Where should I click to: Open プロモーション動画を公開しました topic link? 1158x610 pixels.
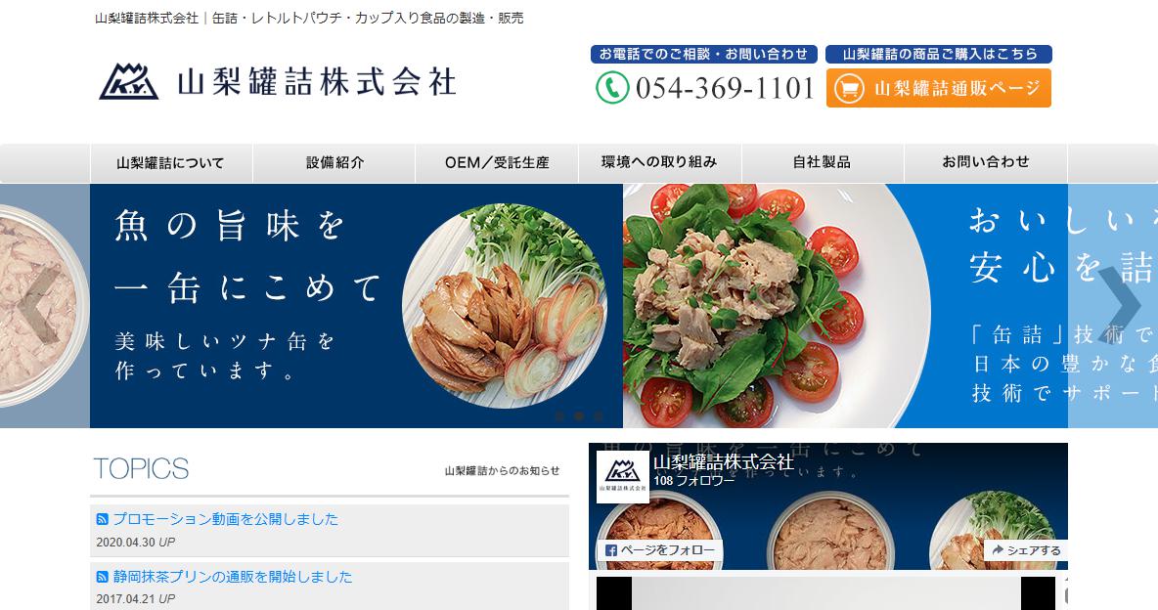pyautogui.click(x=225, y=519)
